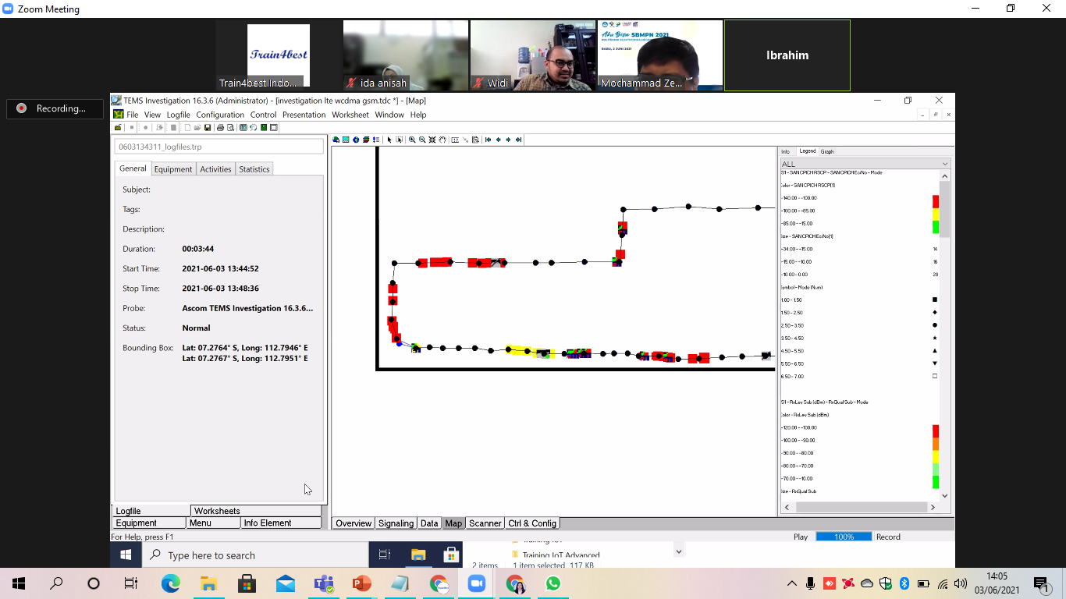Select the pan hand tool
This screenshot has width=1066, height=599.
442,140
